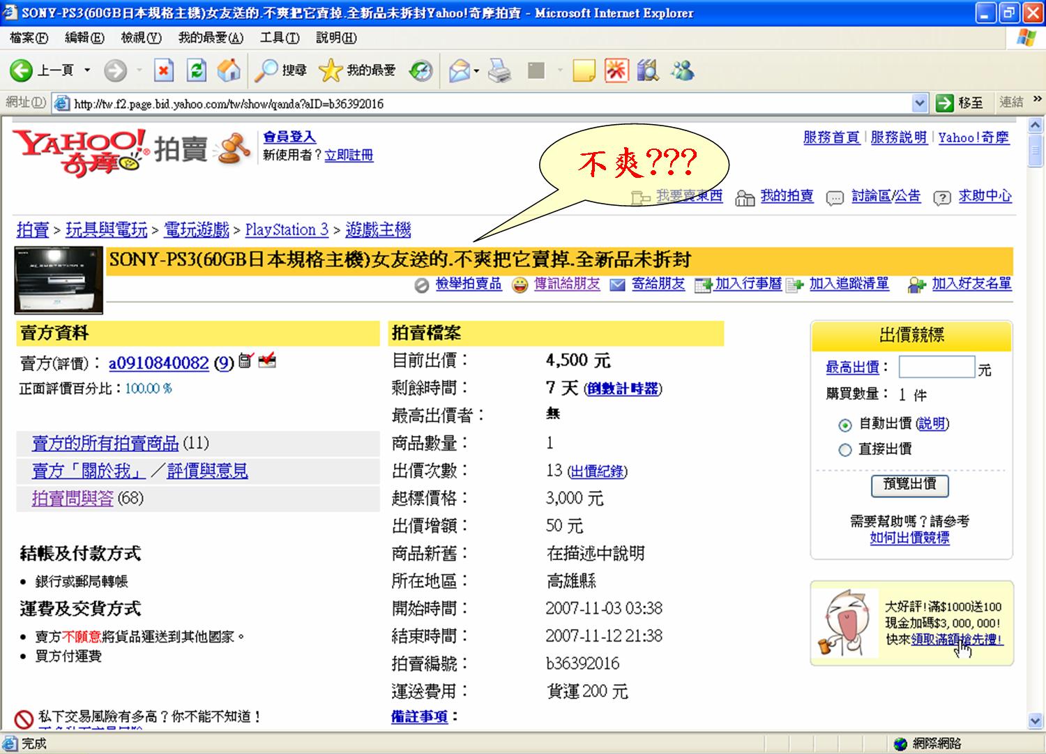Click the 立即註冊 register link
This screenshot has width=1046, height=754.
point(349,156)
